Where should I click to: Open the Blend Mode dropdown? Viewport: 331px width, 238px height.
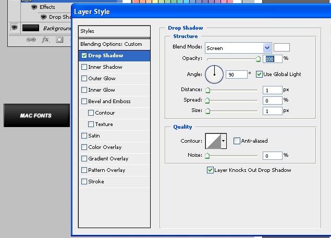tap(267, 48)
